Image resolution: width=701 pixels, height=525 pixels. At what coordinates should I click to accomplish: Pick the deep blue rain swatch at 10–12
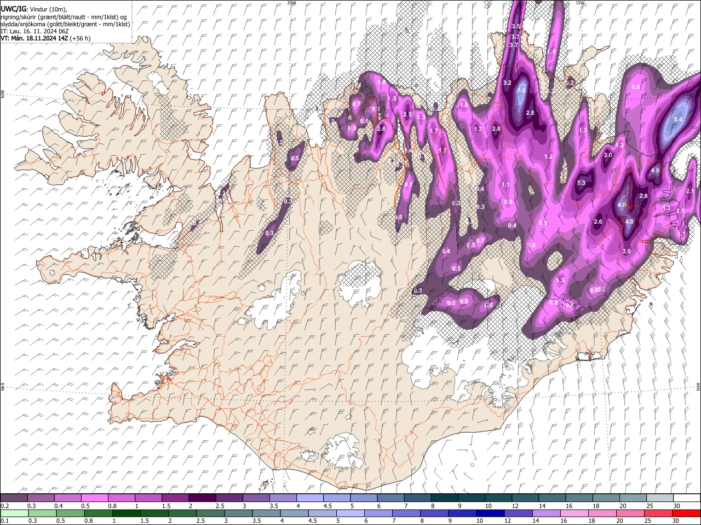pos(491,513)
